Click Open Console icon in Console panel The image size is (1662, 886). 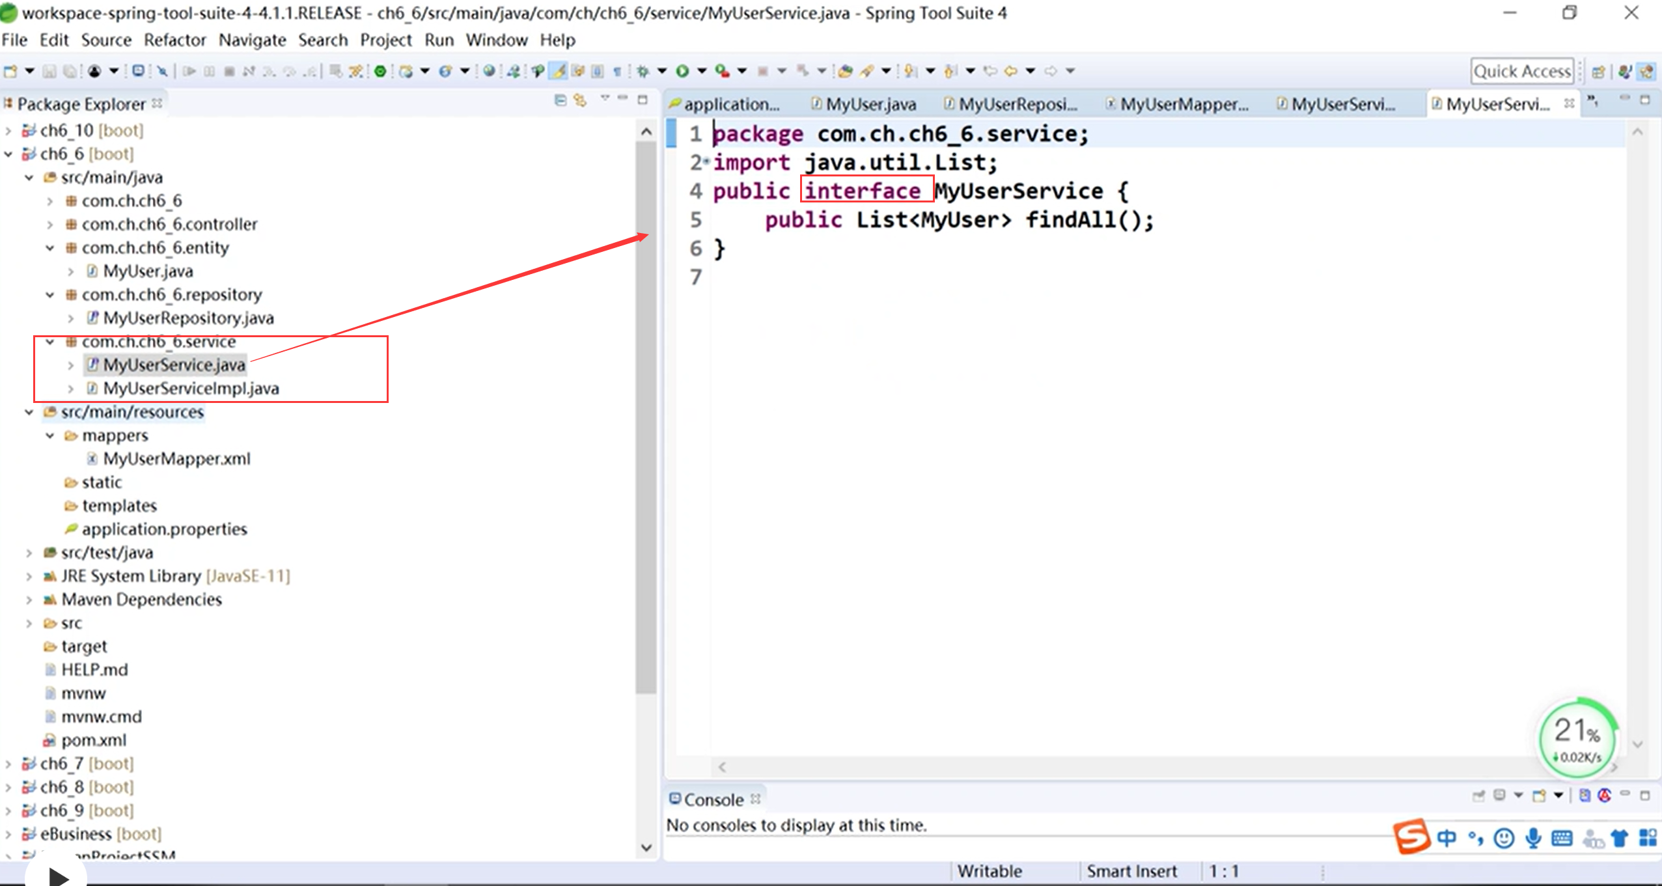[x=1539, y=796]
